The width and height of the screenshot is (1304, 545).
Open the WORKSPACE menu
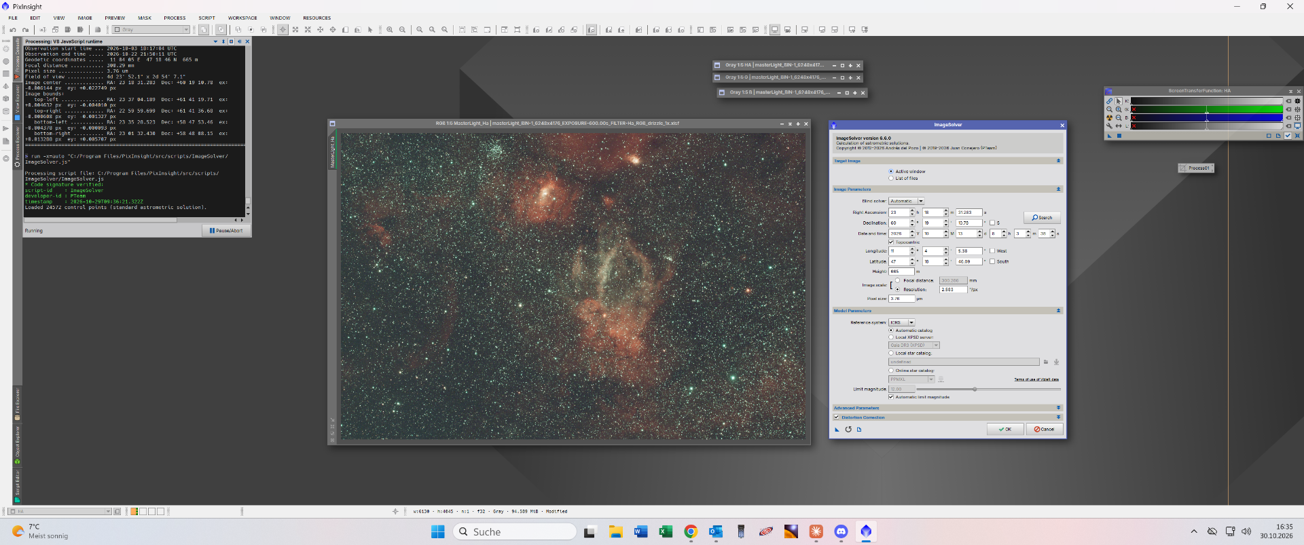[x=242, y=18]
